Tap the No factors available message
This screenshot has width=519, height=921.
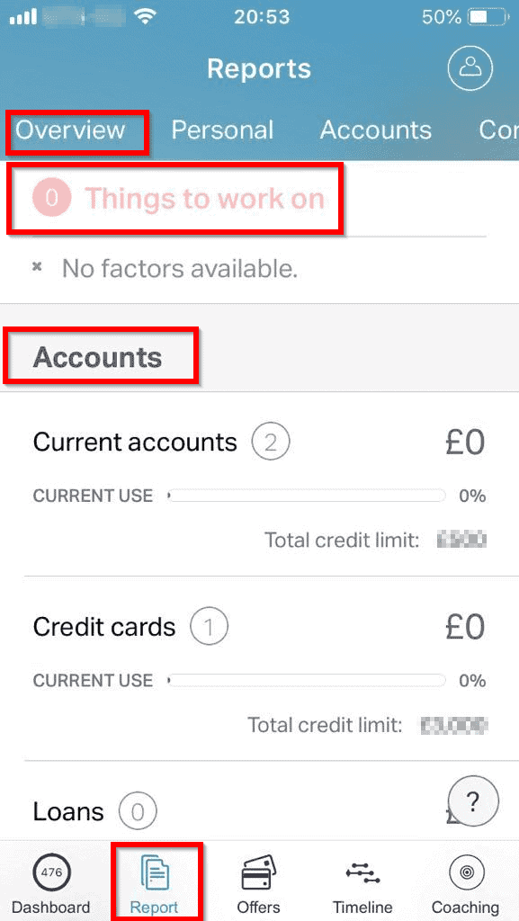click(x=180, y=269)
